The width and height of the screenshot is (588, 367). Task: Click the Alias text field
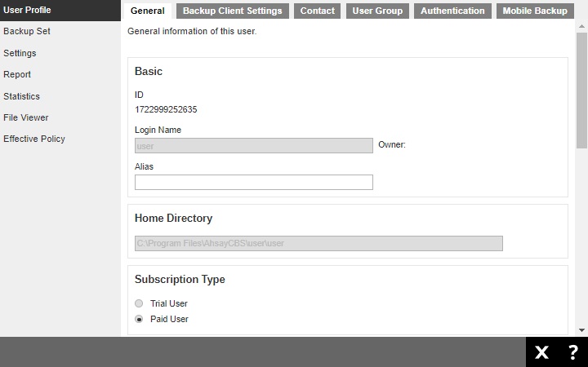pyautogui.click(x=253, y=182)
